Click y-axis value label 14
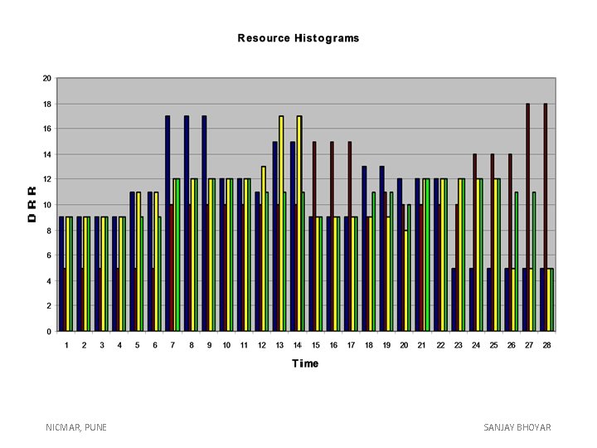Viewport: 597px width, 448px height. pos(46,154)
